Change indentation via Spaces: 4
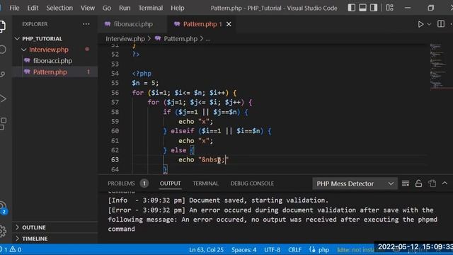This screenshot has height=255, width=453. [x=243, y=250]
